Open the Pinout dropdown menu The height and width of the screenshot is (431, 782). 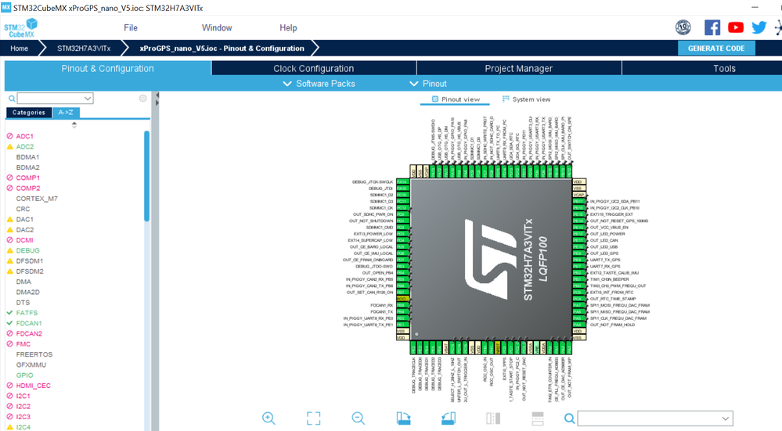tap(428, 84)
